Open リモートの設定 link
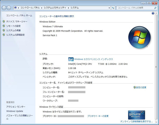 (14, 26)
